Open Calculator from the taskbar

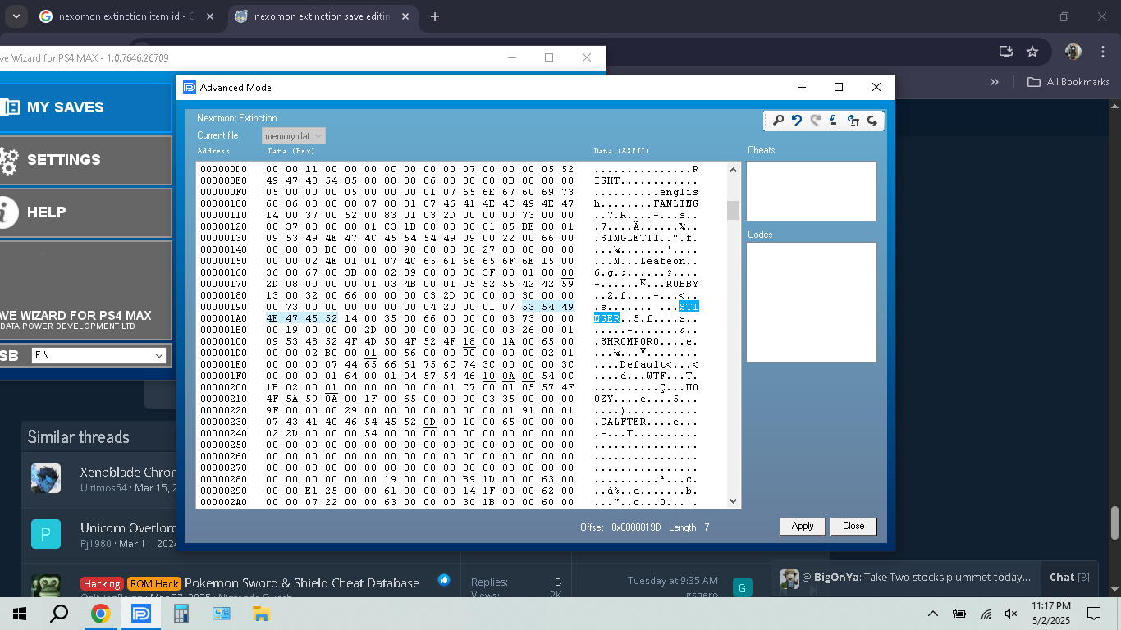coord(181,614)
